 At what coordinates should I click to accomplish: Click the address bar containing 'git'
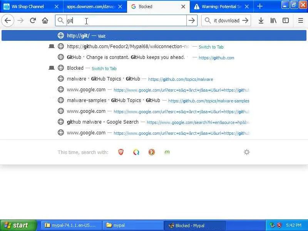(x=126, y=20)
